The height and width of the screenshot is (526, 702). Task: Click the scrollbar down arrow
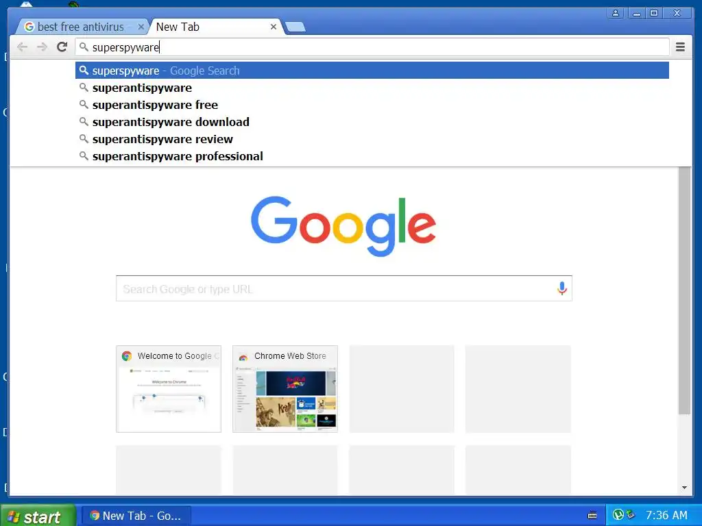click(684, 488)
